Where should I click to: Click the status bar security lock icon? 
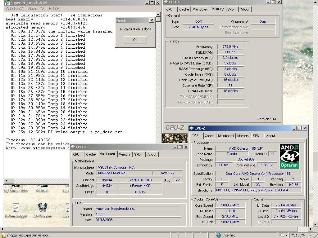(281, 235)
